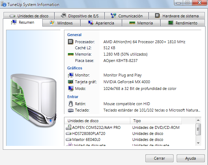The image size is (208, 165).
Task: Click the drive list scroll up arrow
Action: click(198, 120)
